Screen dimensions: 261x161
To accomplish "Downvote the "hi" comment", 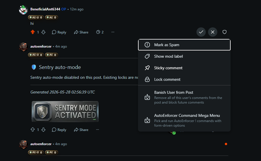I will tap(43, 32).
